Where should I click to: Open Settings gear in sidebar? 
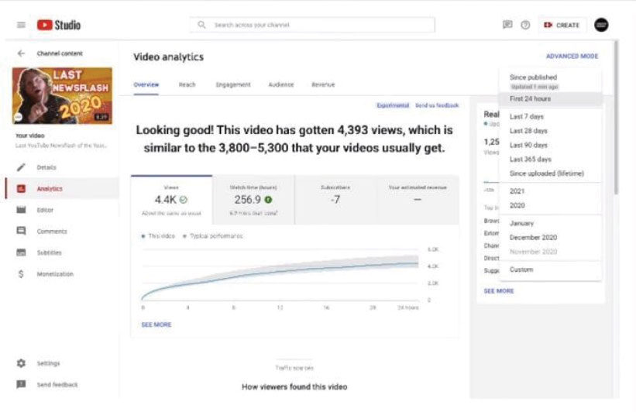[x=22, y=363]
